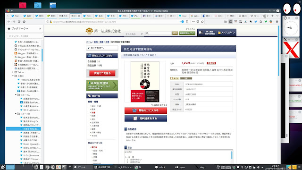Switch to the xlogo taskbar entry
This screenshot has height=170, width=302.
pos(201,167)
